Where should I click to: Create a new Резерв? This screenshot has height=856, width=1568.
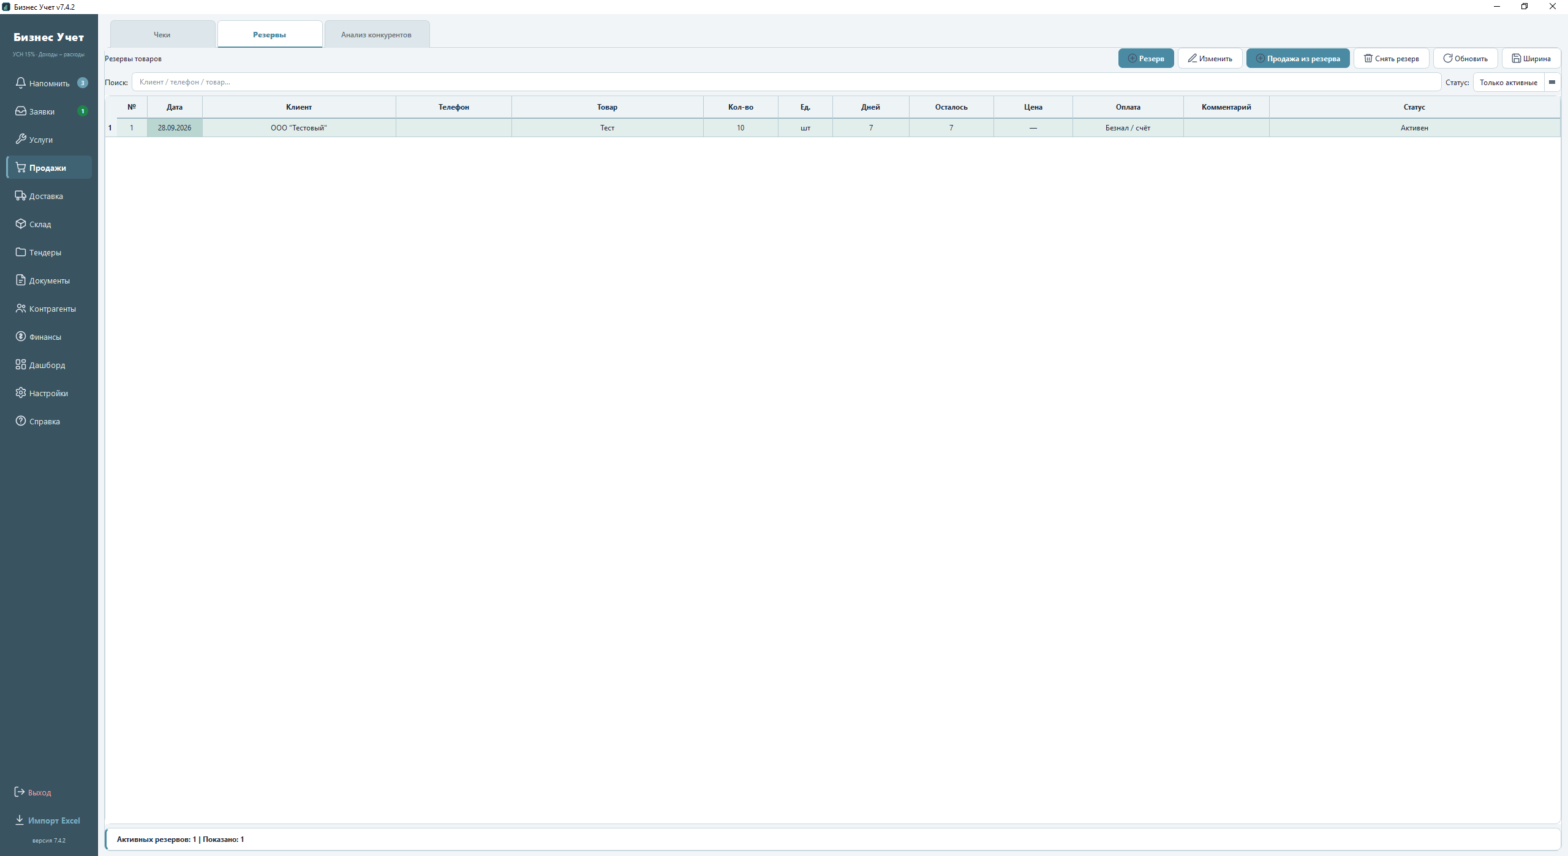point(1145,58)
